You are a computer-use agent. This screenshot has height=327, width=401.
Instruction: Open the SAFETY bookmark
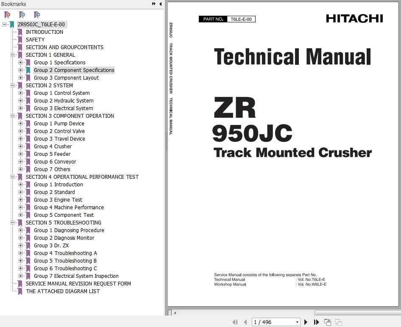35,40
